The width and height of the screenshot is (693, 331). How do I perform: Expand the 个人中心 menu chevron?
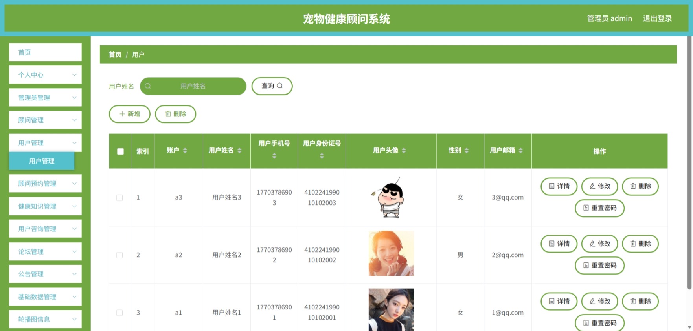click(x=74, y=75)
